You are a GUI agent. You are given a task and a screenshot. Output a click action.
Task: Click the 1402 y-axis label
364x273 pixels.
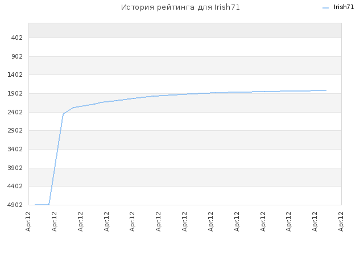15,75
